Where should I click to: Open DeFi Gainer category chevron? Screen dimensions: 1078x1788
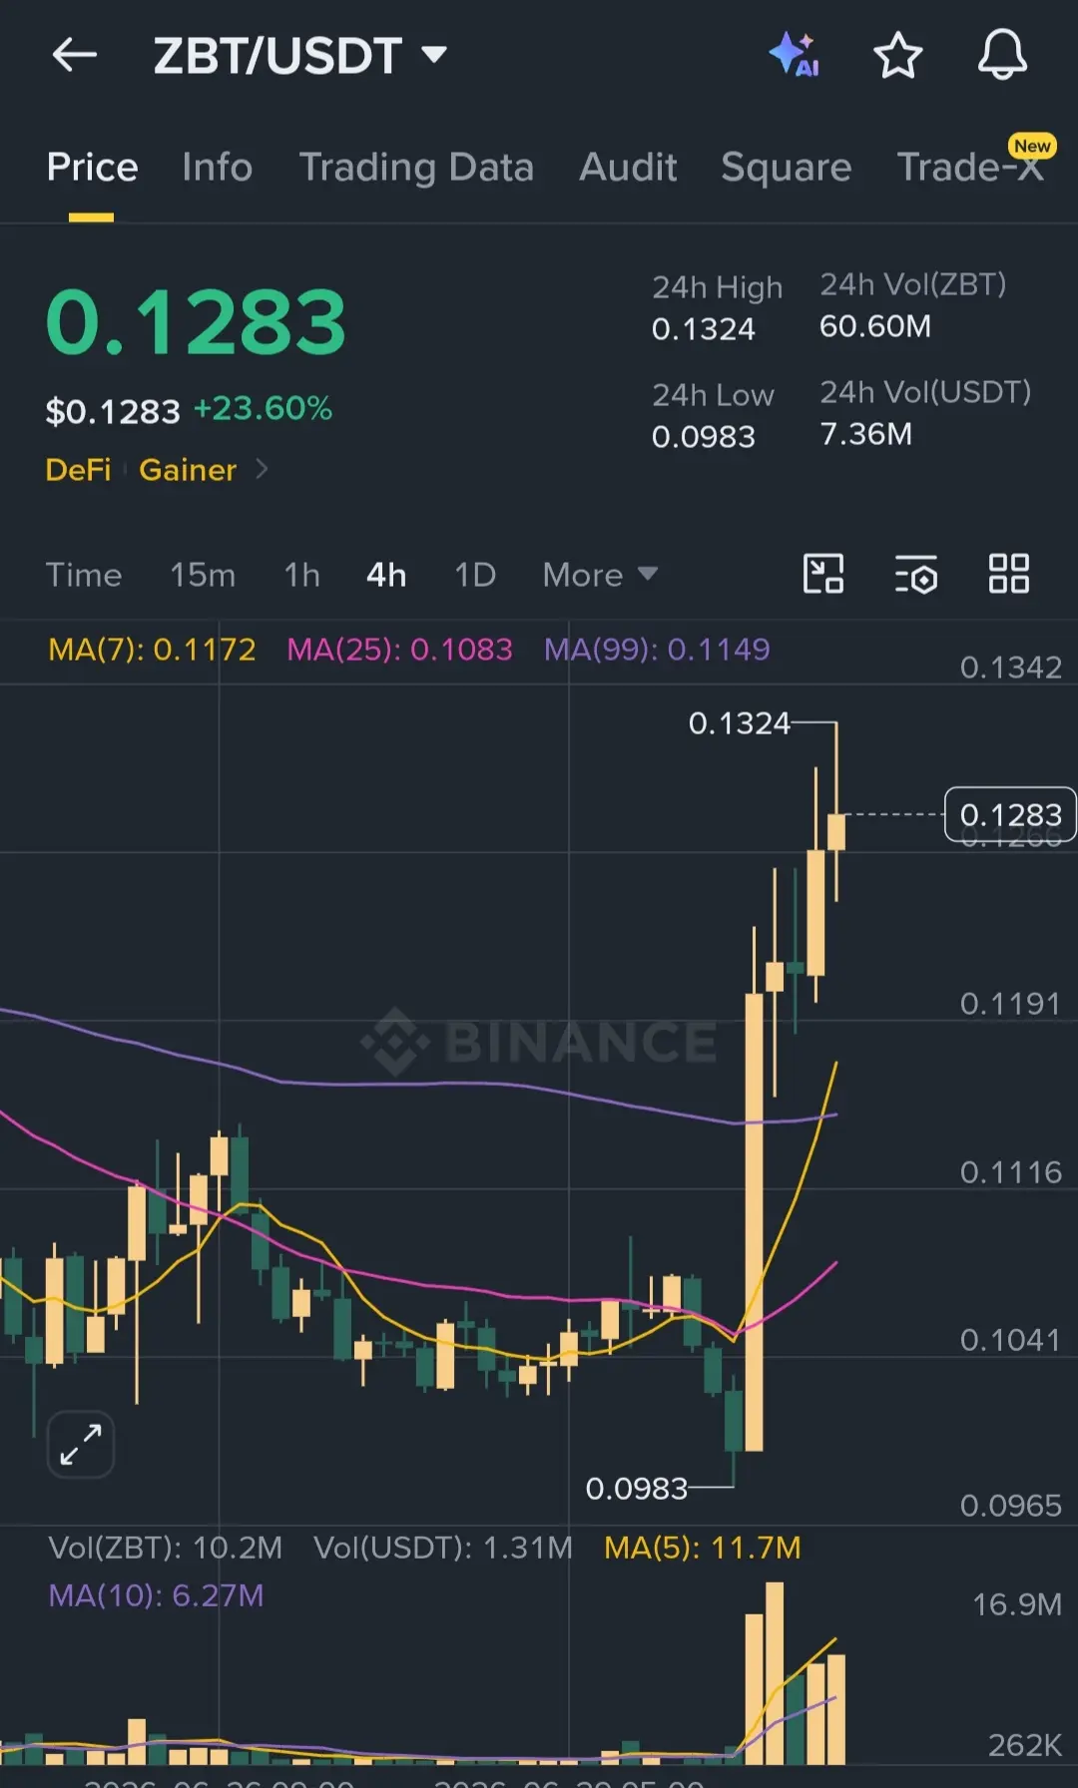[x=262, y=468]
